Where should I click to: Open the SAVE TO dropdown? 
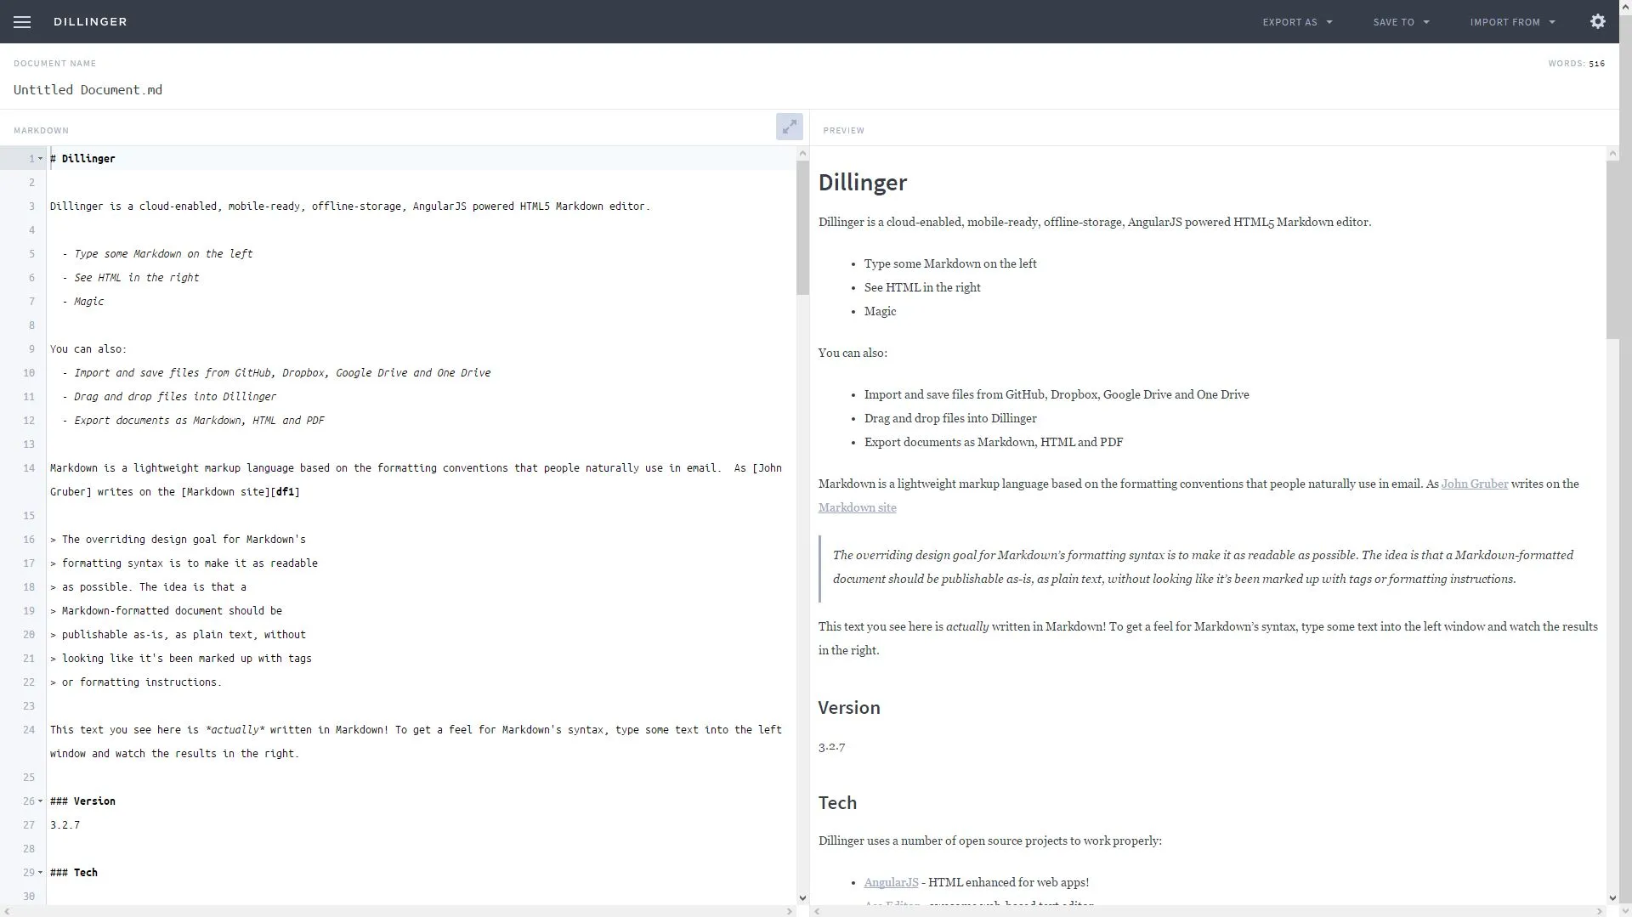coord(1401,21)
